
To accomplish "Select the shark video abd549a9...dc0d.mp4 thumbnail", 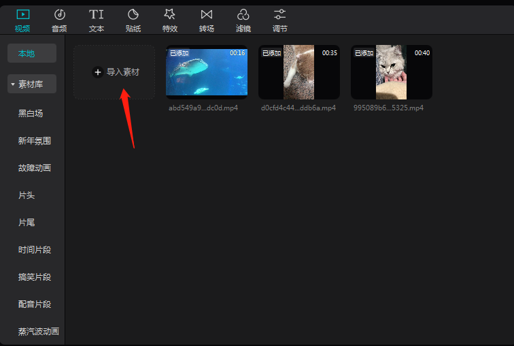I will click(207, 72).
